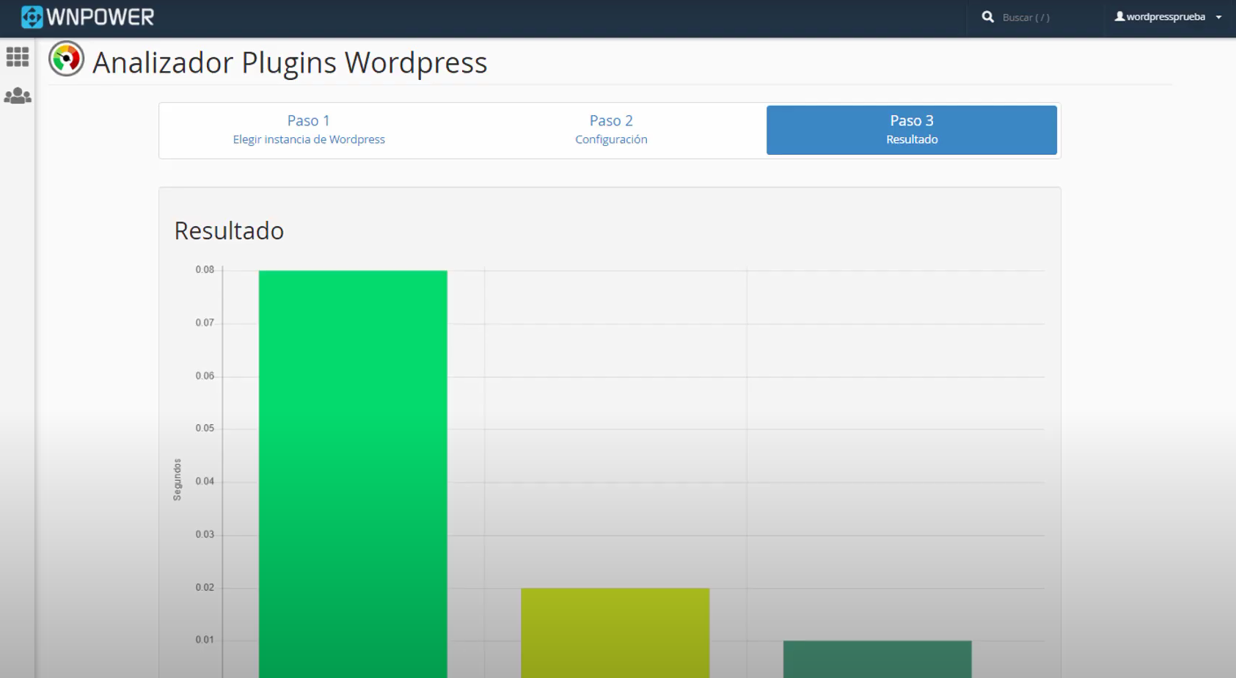Click the WNPOWER logo

(87, 17)
